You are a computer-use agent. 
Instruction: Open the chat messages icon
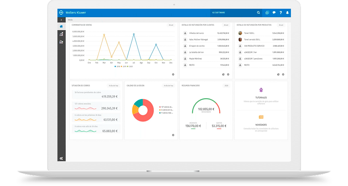(x=274, y=13)
